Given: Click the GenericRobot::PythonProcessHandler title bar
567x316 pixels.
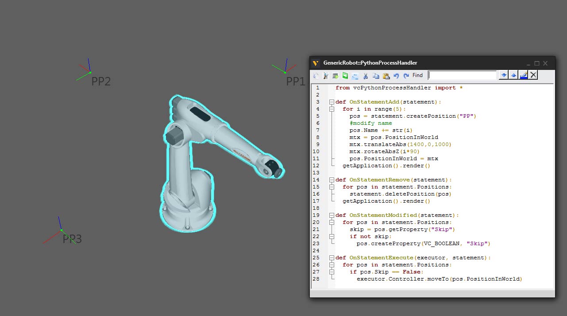Looking at the screenshot, I should pos(420,63).
